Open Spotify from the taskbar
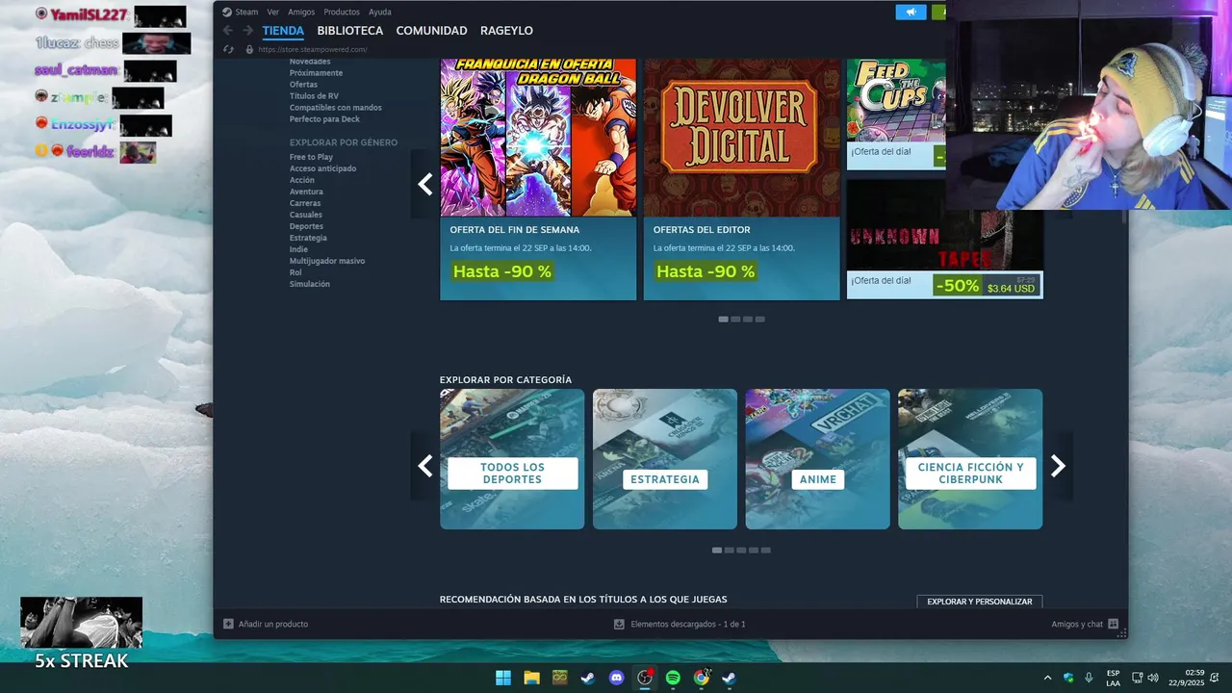This screenshot has width=1232, height=693. click(673, 678)
